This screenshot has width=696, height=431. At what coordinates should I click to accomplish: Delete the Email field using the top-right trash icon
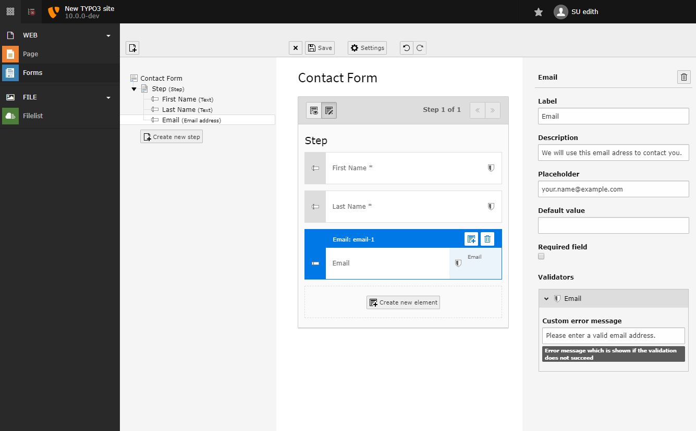click(x=683, y=77)
